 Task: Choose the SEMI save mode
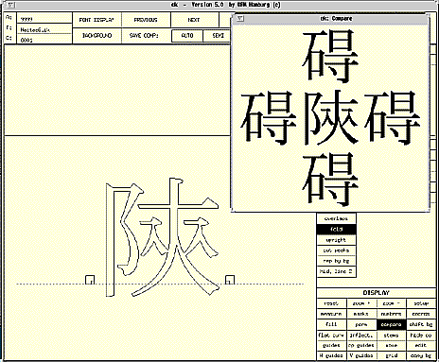click(x=218, y=36)
